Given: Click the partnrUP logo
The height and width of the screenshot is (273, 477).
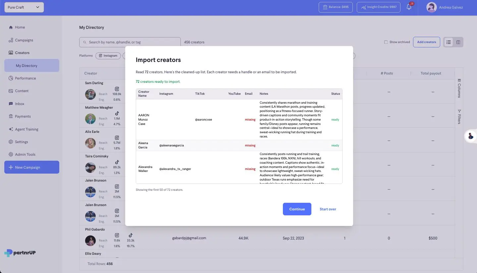Looking at the screenshot, I should pyautogui.click(x=20, y=253).
